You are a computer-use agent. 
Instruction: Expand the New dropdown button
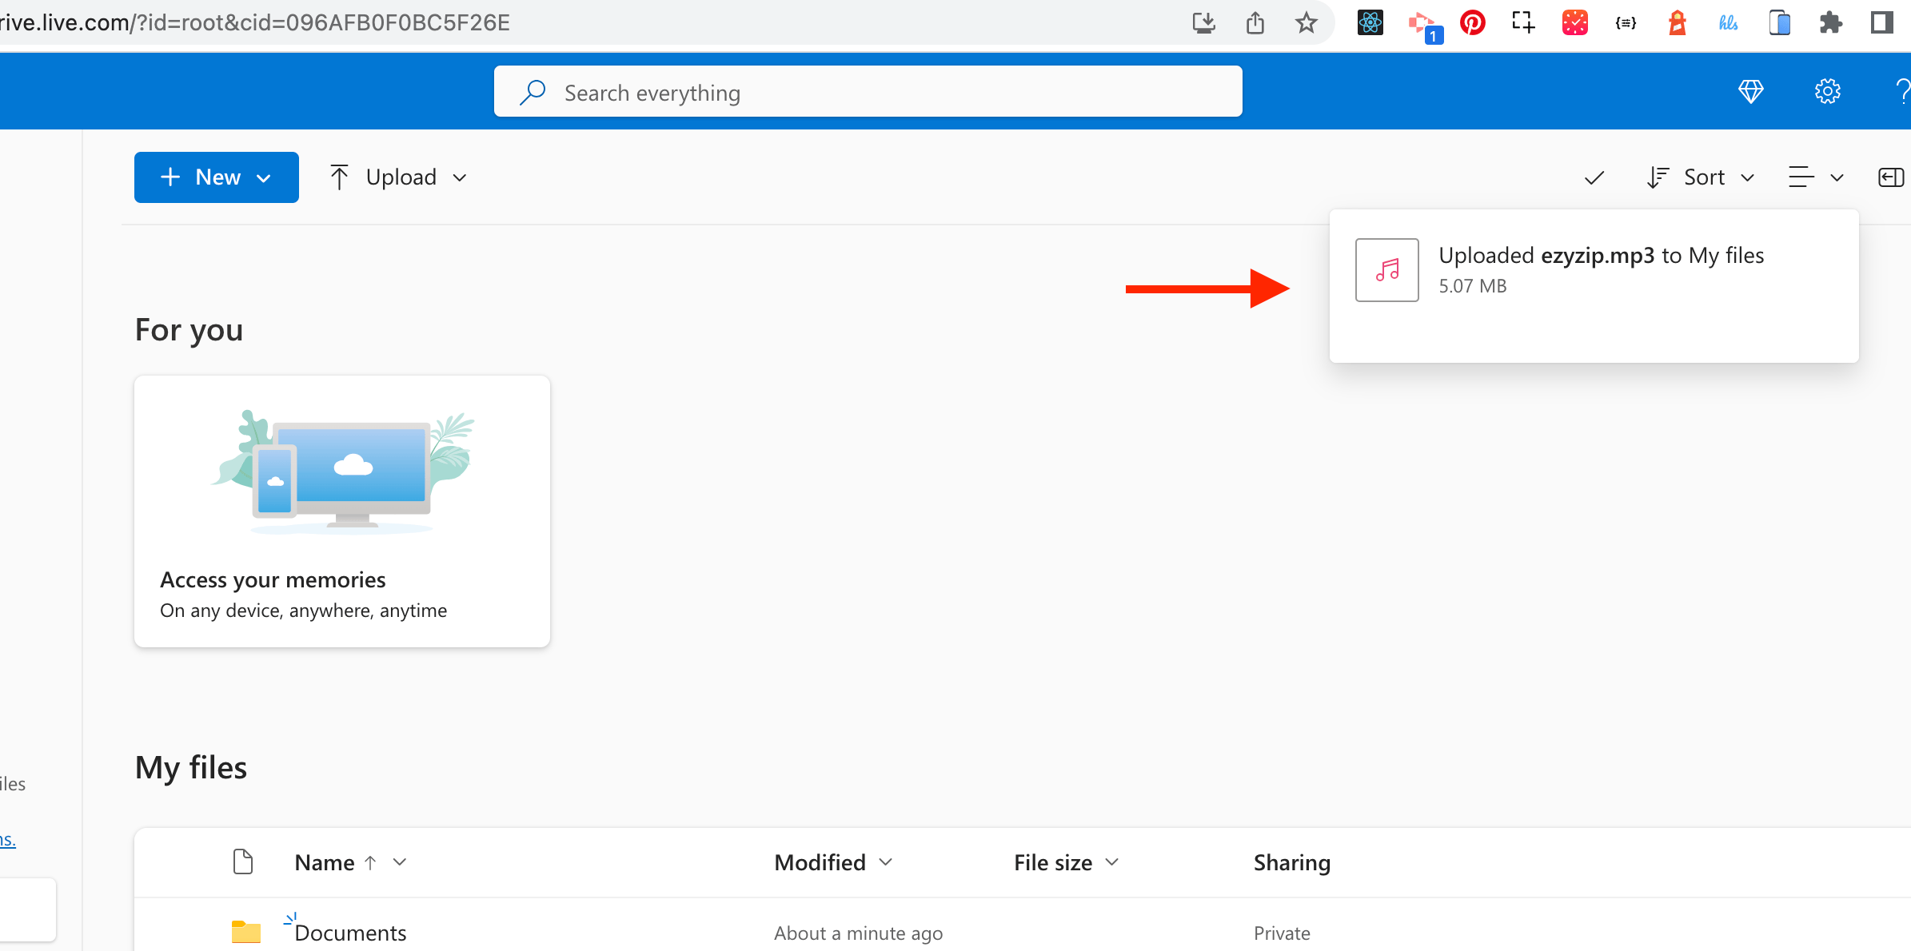(216, 177)
